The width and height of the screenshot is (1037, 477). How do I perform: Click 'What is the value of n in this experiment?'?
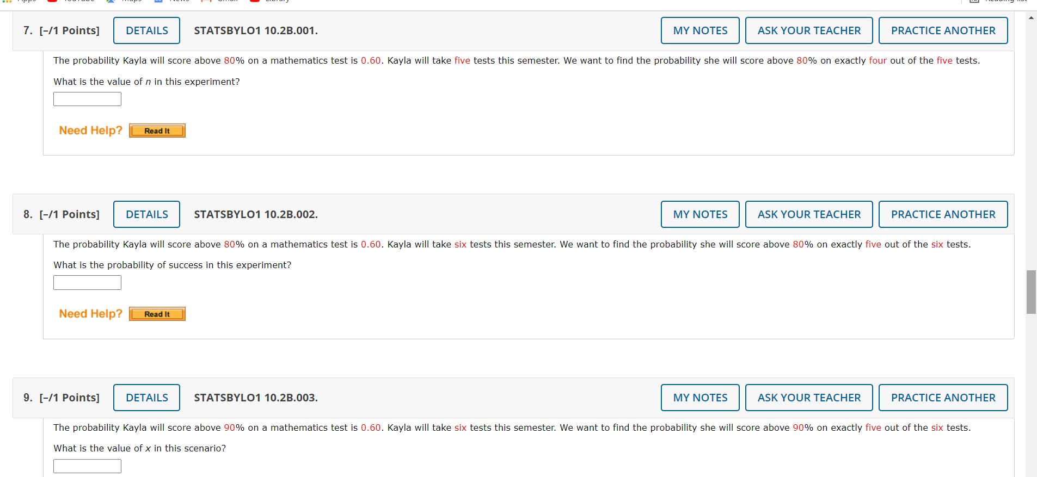tap(146, 82)
